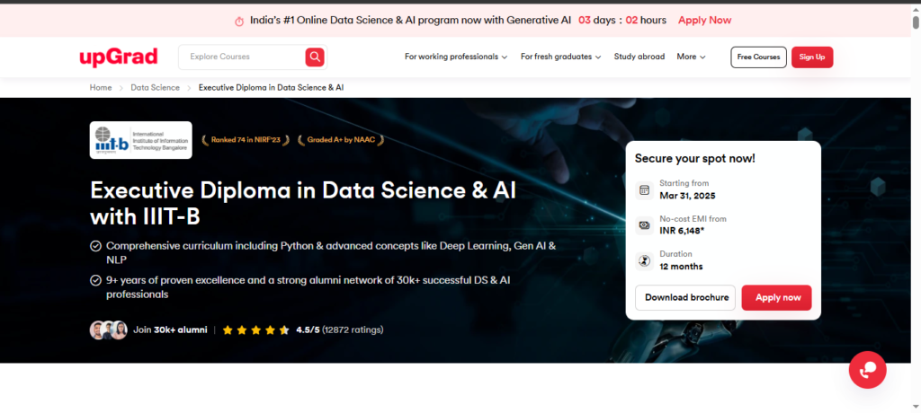Click Apply Now in the top banner
The image size is (921, 413).
[x=704, y=20]
